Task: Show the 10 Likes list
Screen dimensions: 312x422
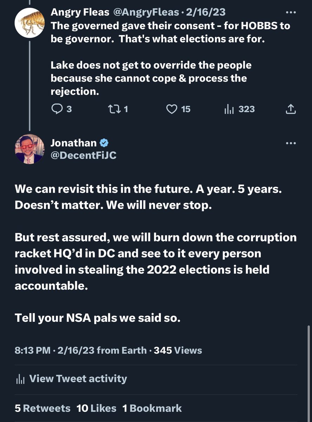Action: [x=96, y=408]
